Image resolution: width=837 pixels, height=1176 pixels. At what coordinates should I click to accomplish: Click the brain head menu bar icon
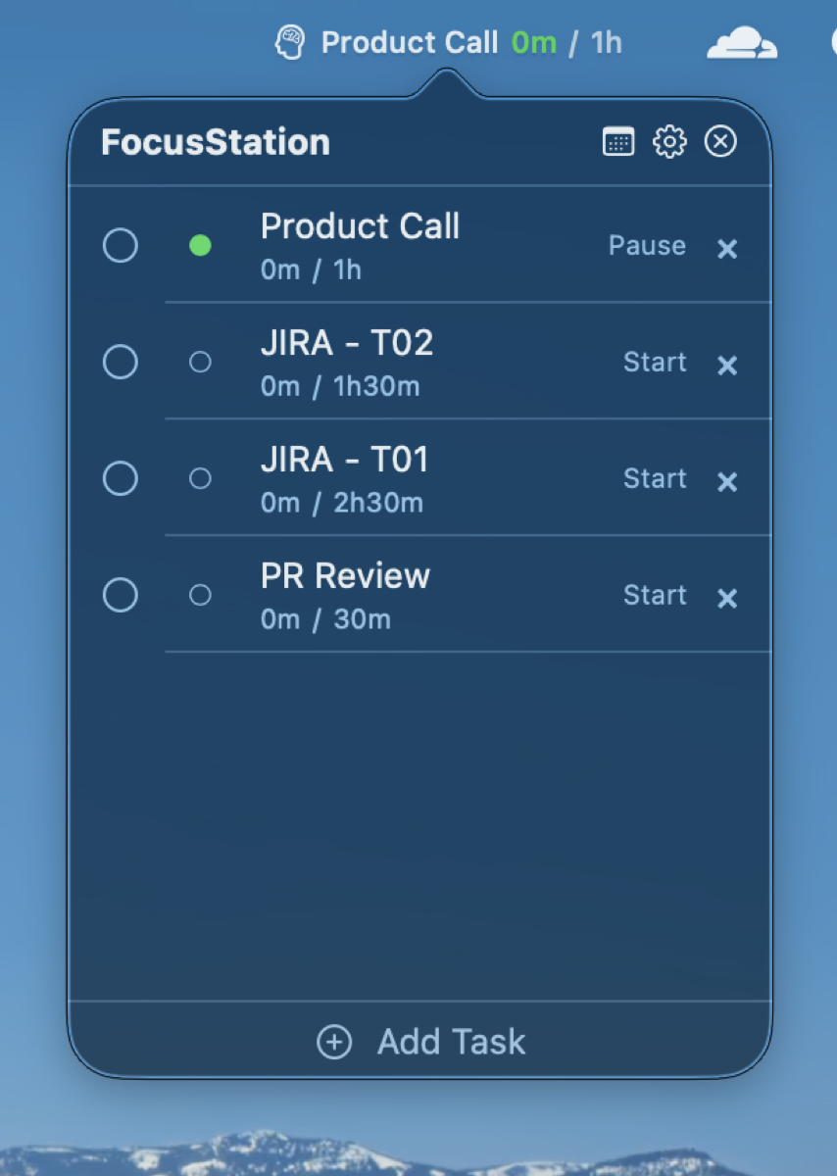(289, 43)
